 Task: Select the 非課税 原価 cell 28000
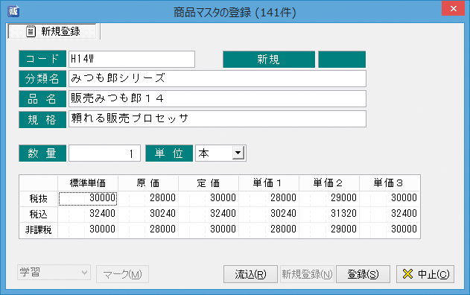tap(148, 229)
